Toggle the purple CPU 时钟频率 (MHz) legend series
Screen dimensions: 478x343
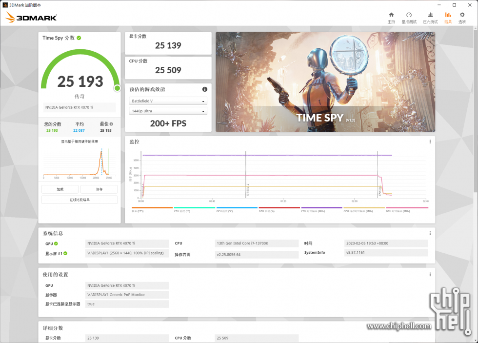click(321, 209)
